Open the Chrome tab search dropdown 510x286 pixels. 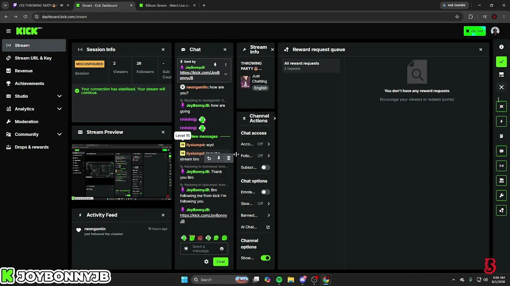coord(5,6)
